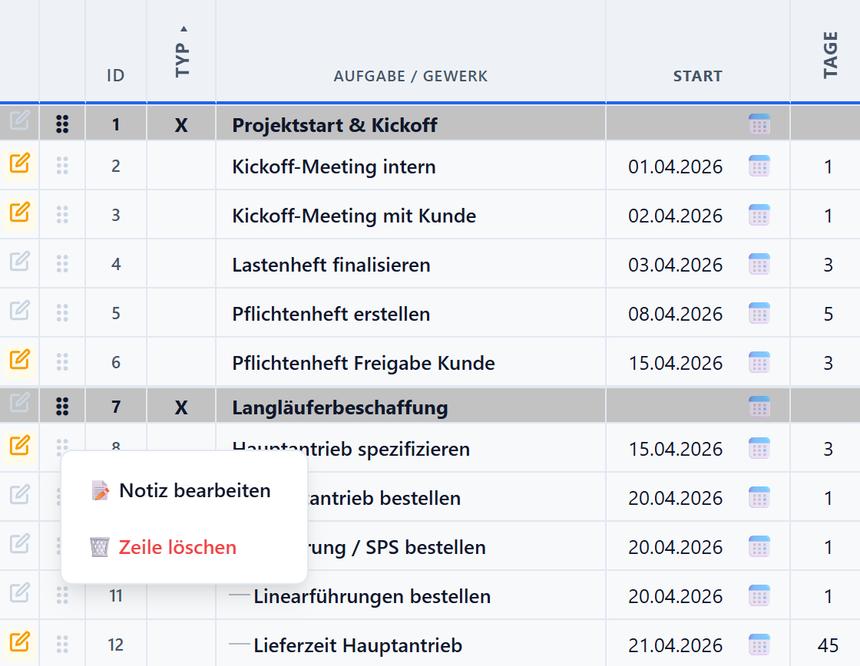Click the edit pencil for "Pflichtenheft Freigabe Kunde"
Image resolution: width=860 pixels, height=666 pixels.
click(x=19, y=361)
